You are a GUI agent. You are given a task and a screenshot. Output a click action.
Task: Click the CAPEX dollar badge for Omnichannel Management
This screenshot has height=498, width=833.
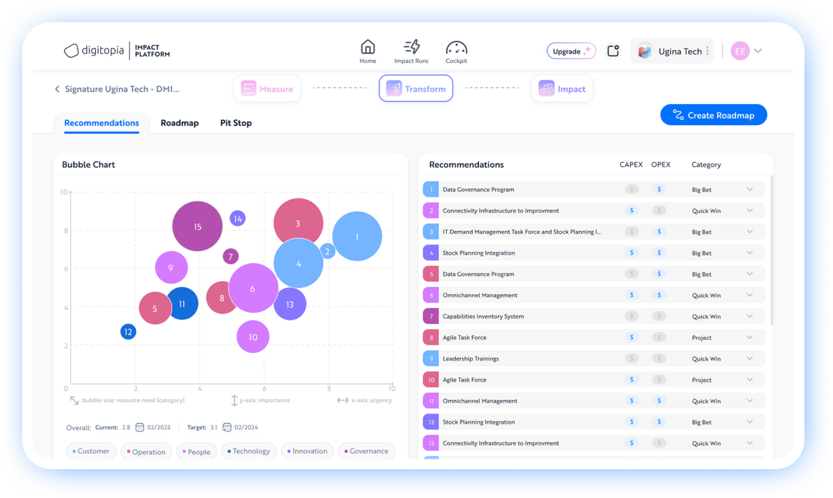(632, 295)
